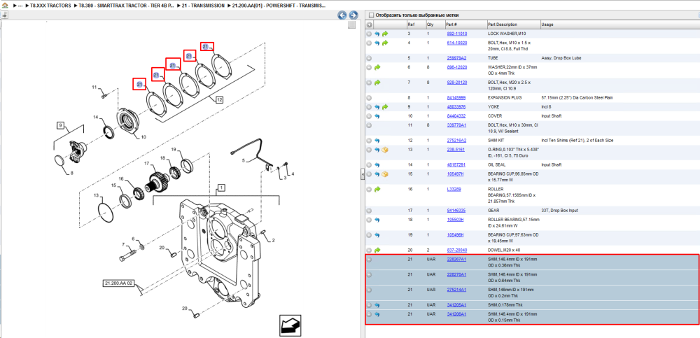Click callout 13 on the O-ring in the diagram

click(x=95, y=195)
